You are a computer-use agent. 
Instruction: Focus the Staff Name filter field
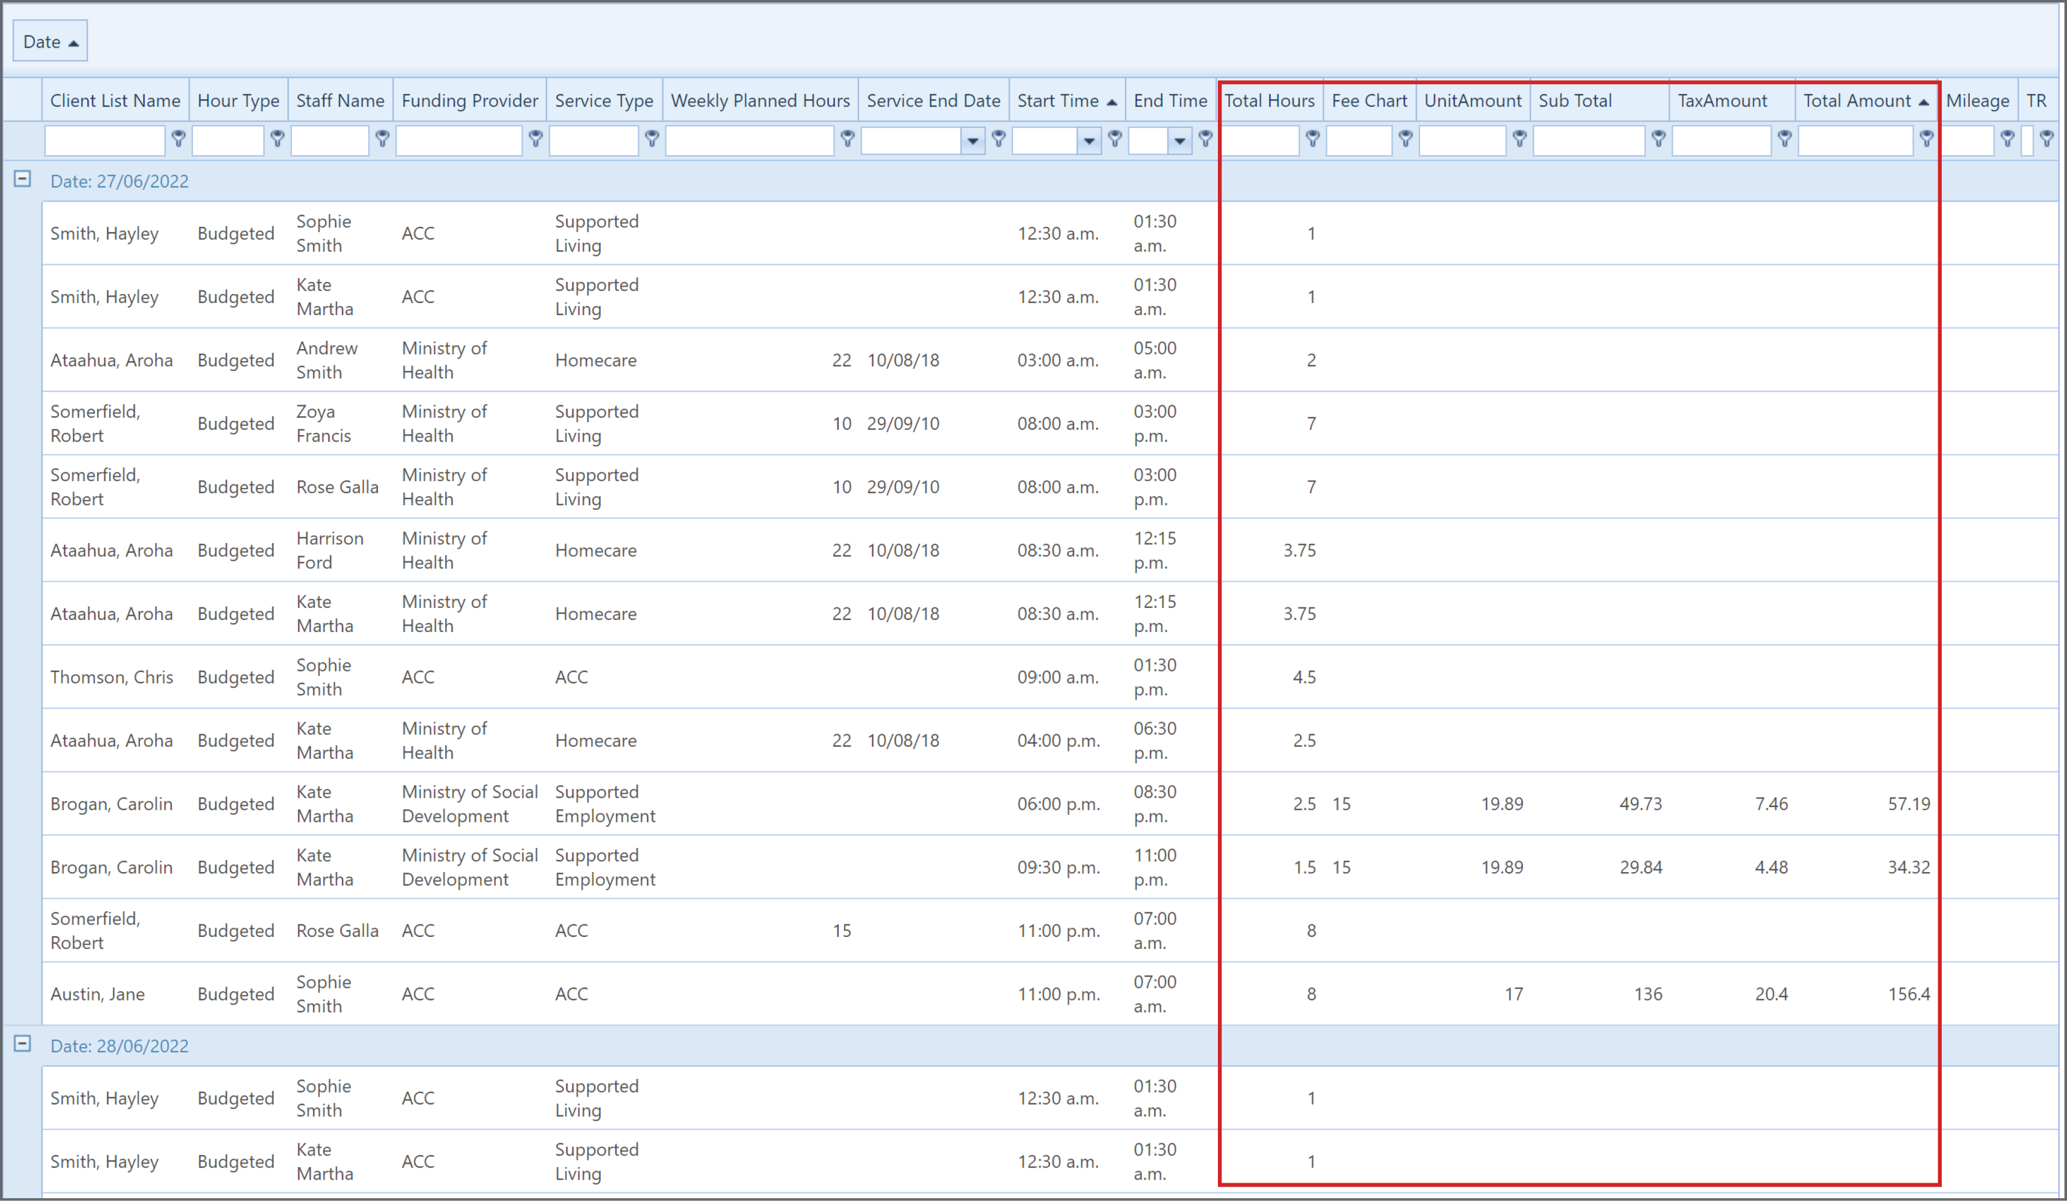[x=330, y=141]
